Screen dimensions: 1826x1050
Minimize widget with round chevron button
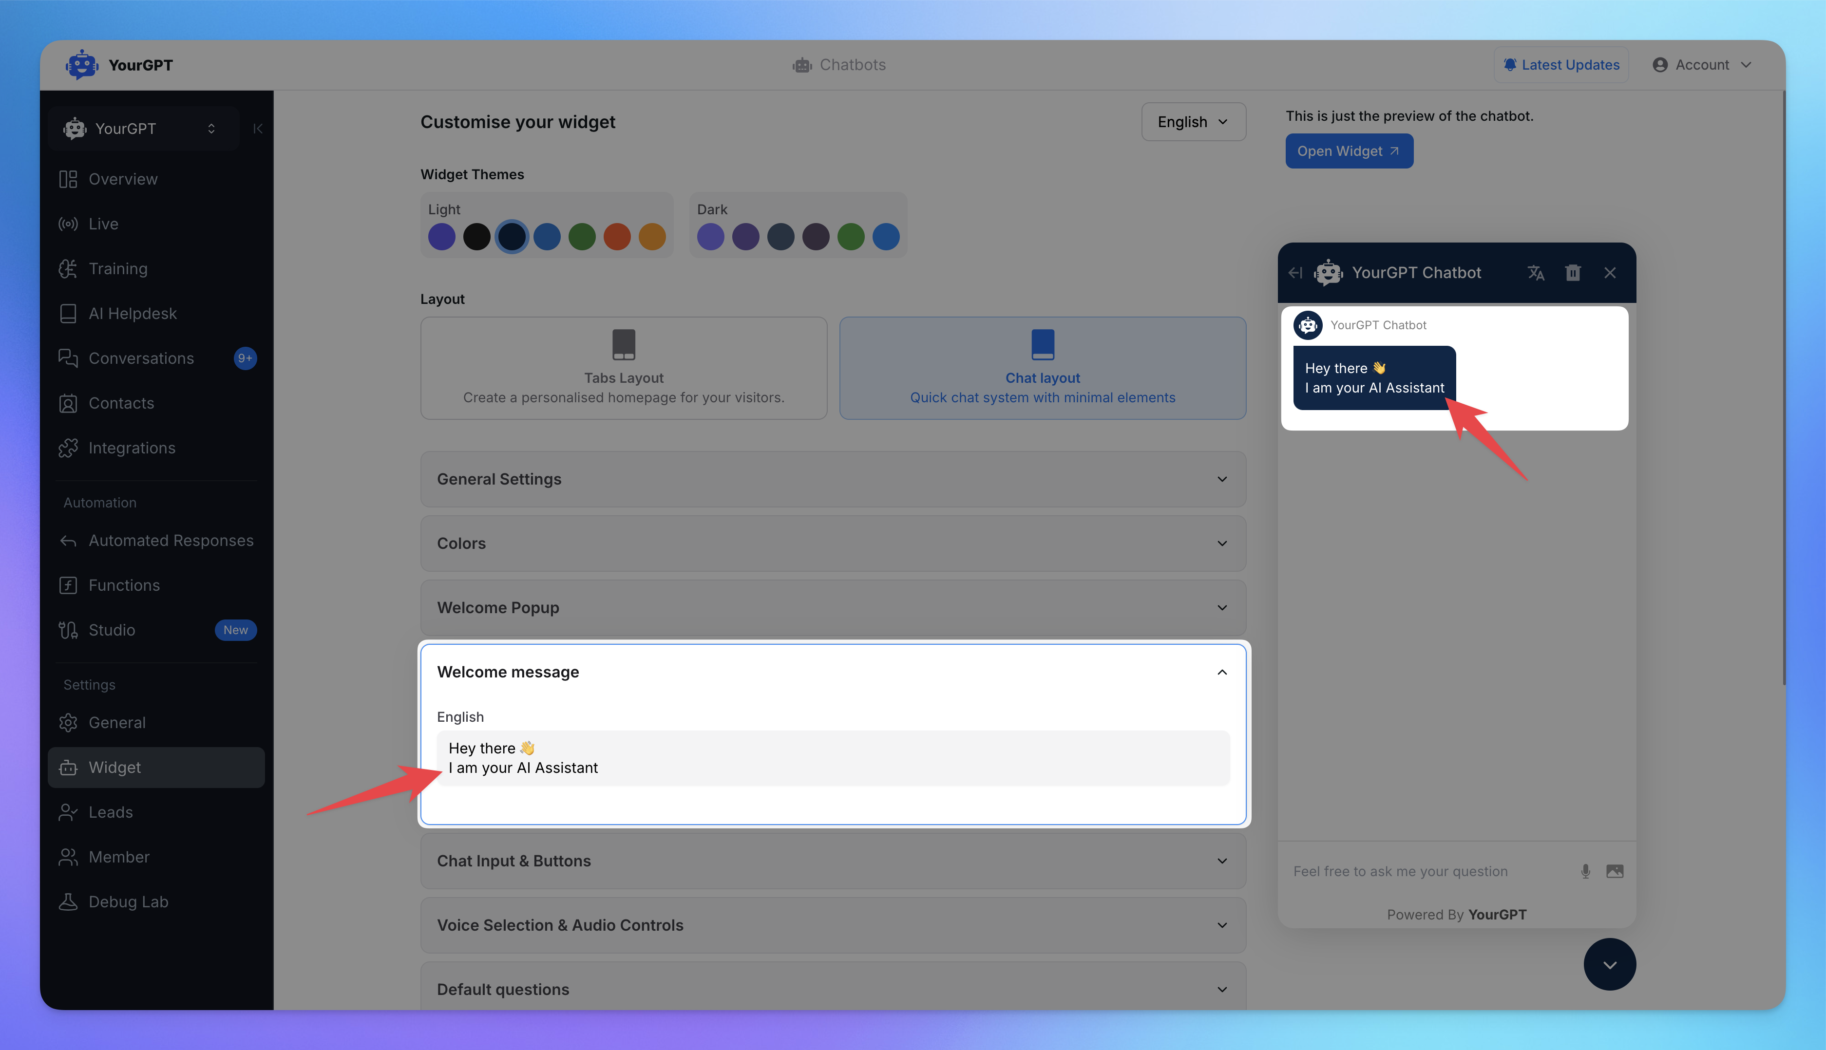coord(1610,964)
